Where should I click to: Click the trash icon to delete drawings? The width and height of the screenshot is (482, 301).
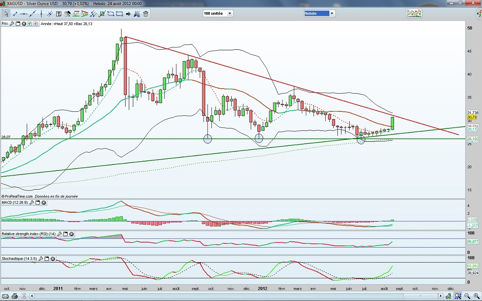point(146,14)
